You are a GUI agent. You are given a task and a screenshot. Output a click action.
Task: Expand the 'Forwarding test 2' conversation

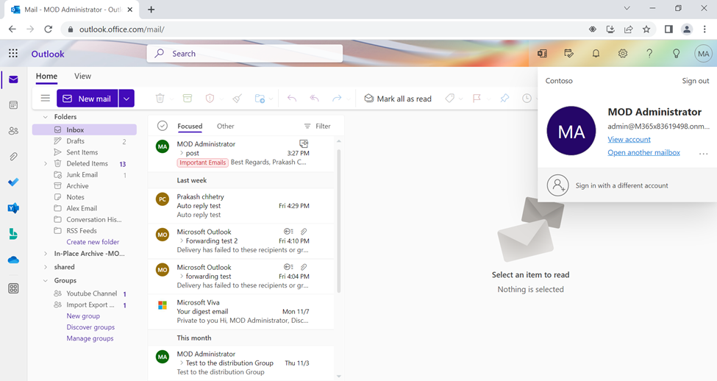click(x=182, y=241)
